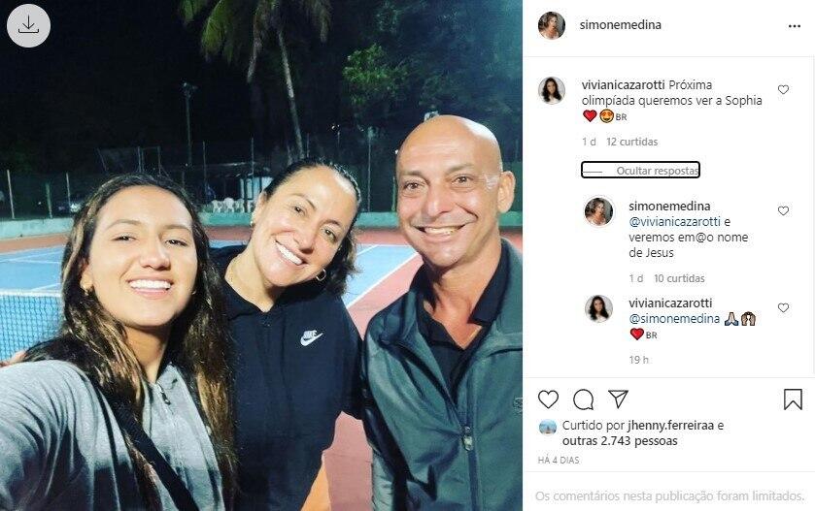
Task: Like the post with heart icon
Action: point(548,399)
